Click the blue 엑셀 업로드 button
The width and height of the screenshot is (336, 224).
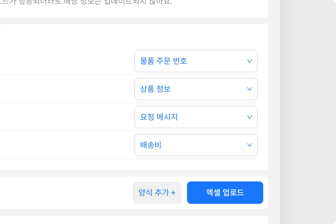click(225, 193)
